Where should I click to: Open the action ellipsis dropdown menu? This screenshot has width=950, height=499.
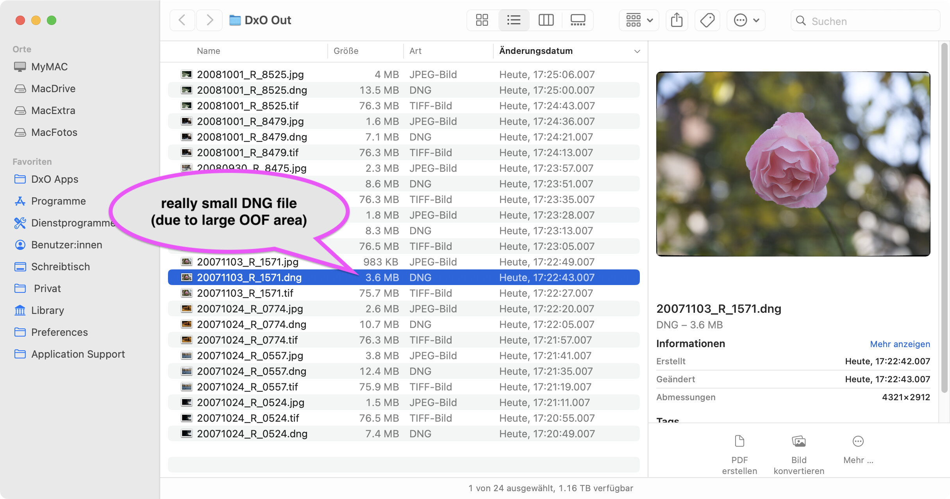pos(746,20)
